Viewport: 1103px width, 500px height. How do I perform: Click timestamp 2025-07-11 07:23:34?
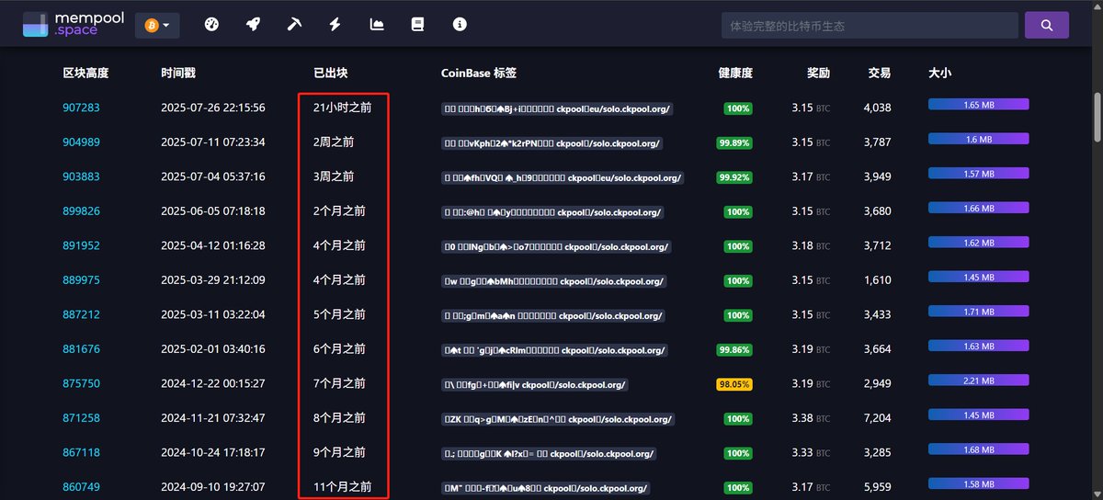[212, 142]
